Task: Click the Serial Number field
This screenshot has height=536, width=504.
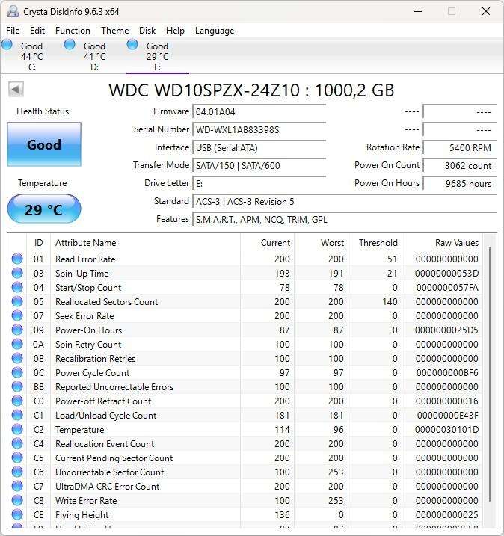Action: pyautogui.click(x=259, y=130)
